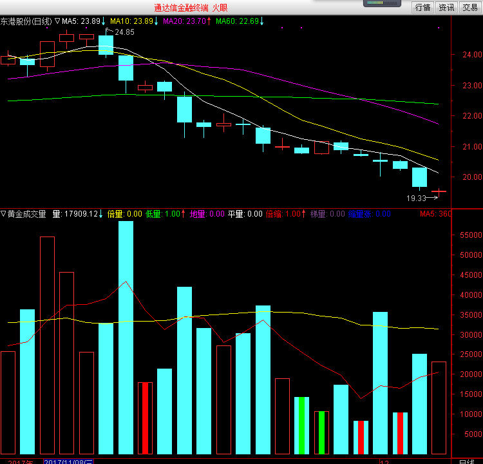Click the 21.00 price axis label
This screenshot has width=483, height=464.
pos(472,147)
